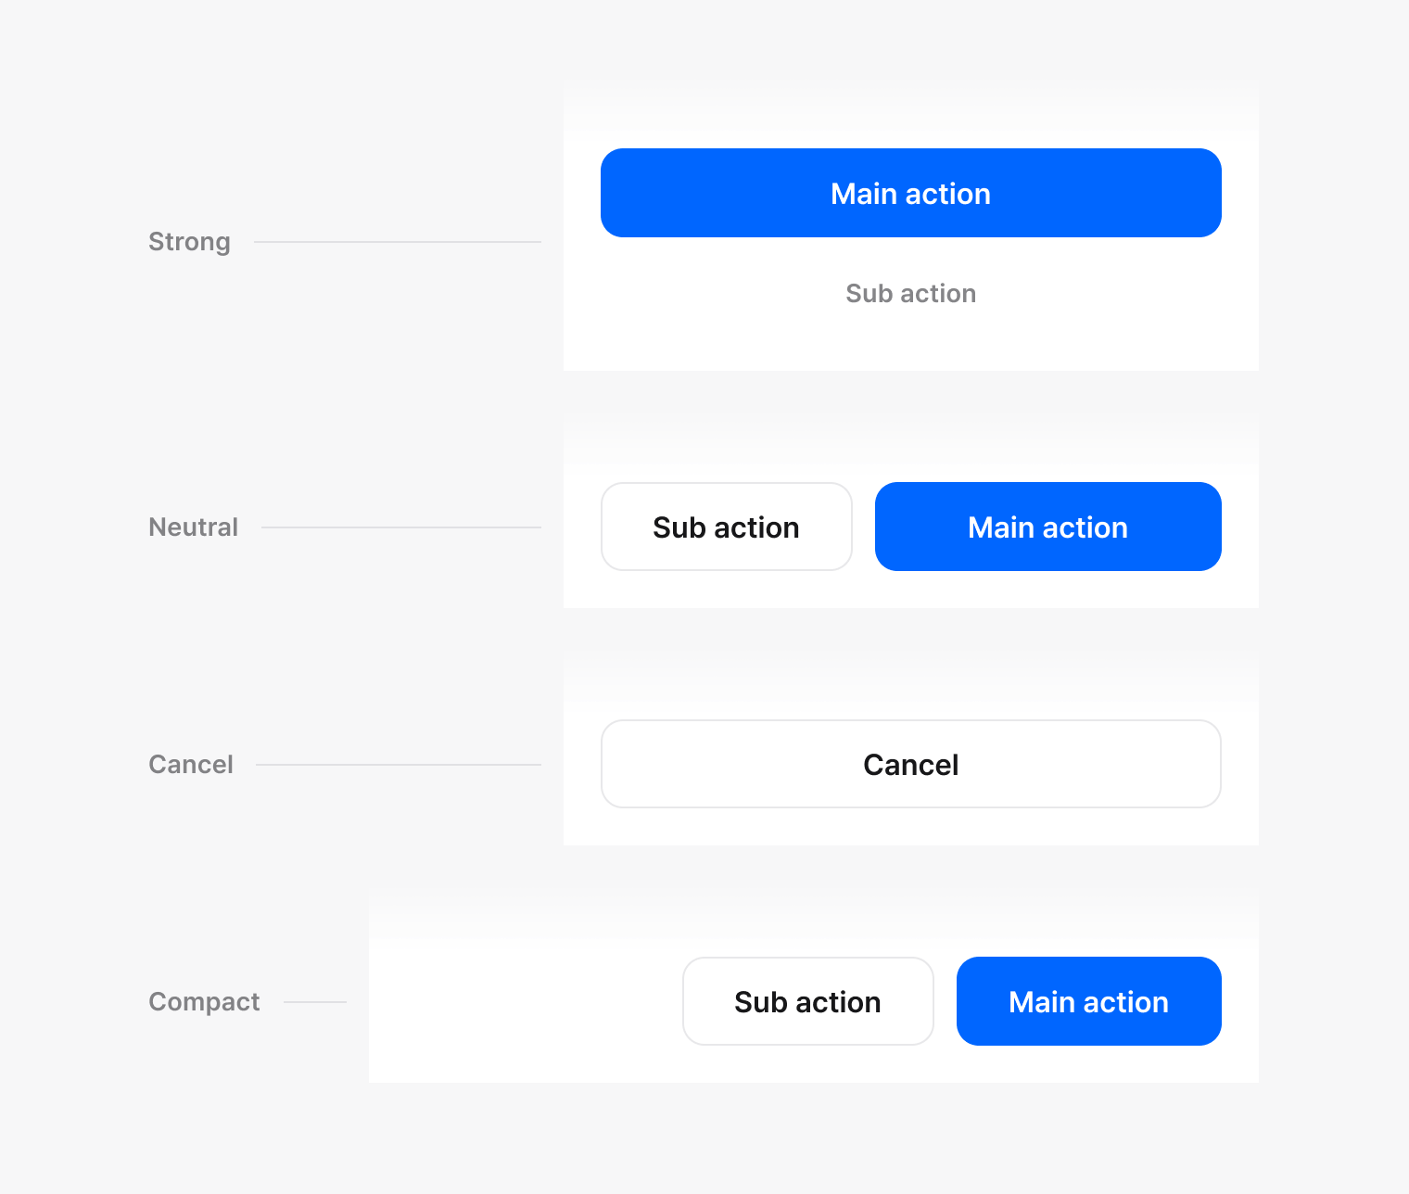This screenshot has width=1409, height=1194.
Task: Click white panel area below the wide Cancel button
Action: point(910,827)
